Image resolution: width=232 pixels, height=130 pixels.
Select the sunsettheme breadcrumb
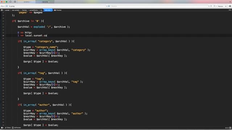click(33, 10)
